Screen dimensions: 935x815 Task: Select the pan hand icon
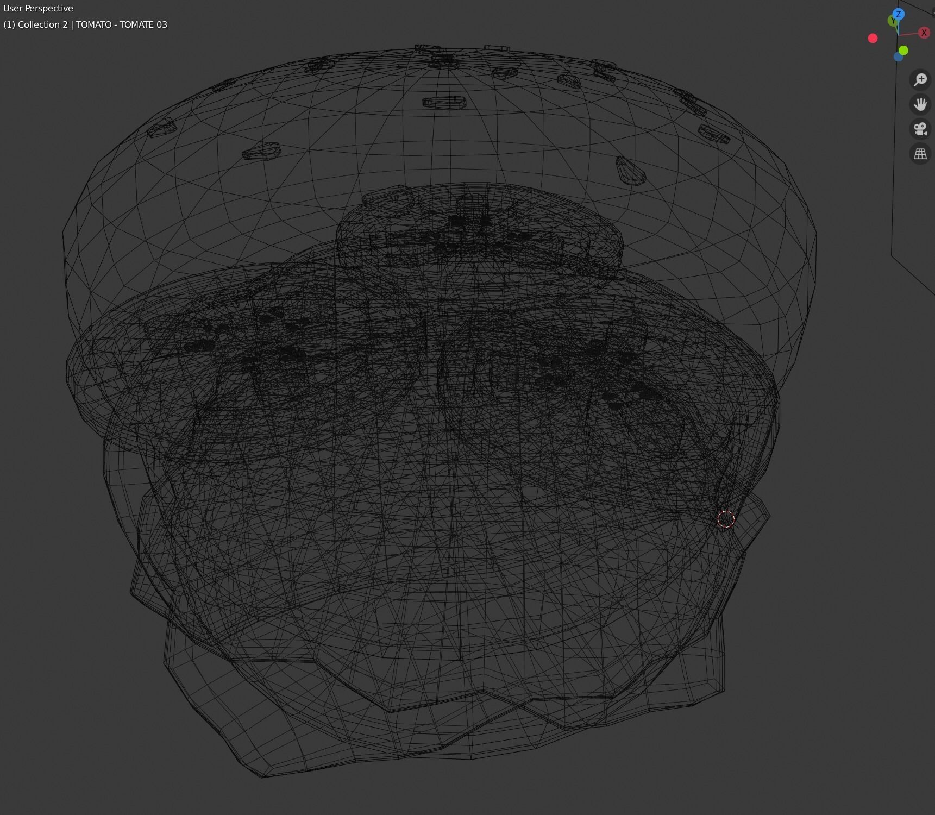920,104
